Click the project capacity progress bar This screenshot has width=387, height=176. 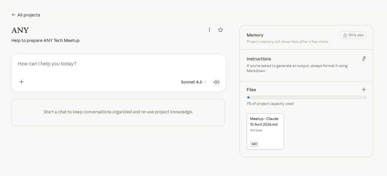(x=306, y=97)
